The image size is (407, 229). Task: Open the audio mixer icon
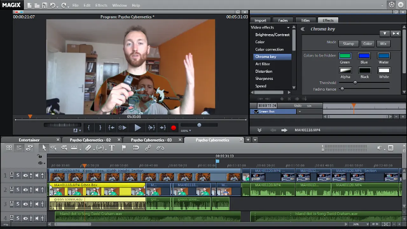391,148
